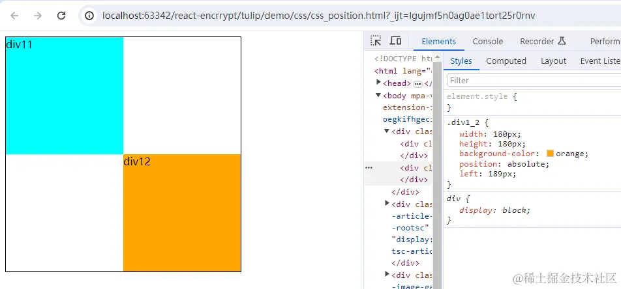The height and width of the screenshot is (289, 621).
Task: Click the cyan div11 box
Action: click(x=65, y=96)
